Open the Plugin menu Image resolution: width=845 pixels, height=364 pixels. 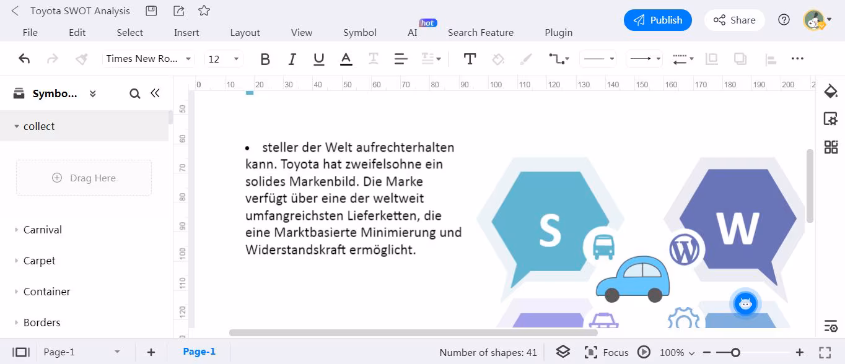558,32
